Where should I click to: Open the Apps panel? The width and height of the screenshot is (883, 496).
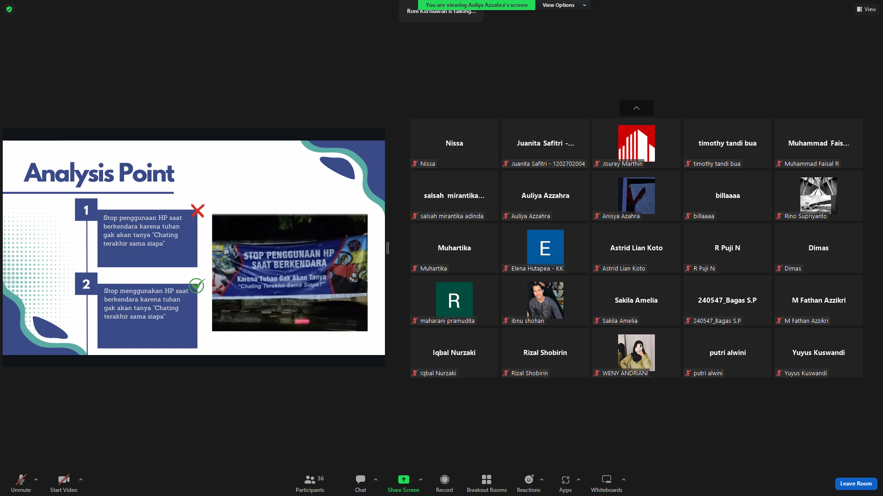(x=566, y=484)
